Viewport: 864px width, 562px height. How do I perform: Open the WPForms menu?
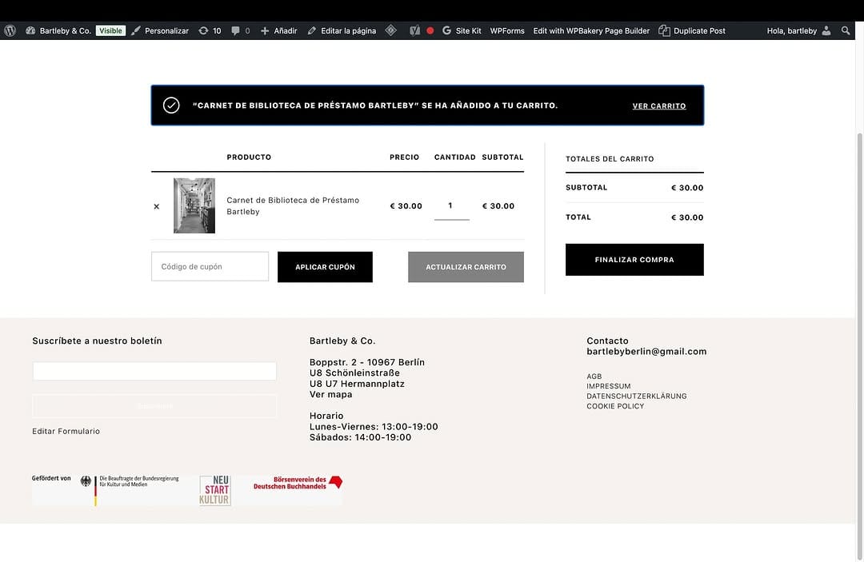point(507,31)
